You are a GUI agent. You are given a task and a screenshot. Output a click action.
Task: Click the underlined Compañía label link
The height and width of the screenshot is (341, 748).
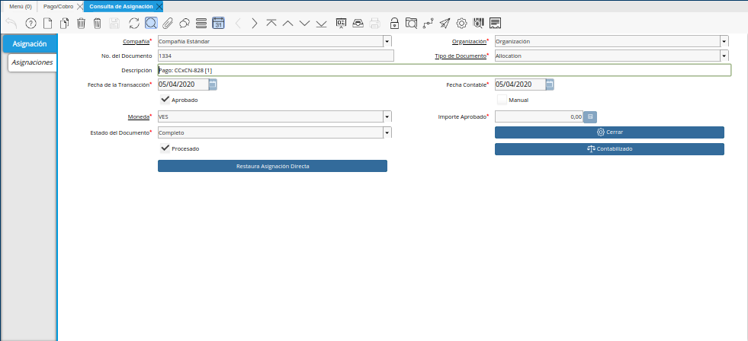pos(136,41)
